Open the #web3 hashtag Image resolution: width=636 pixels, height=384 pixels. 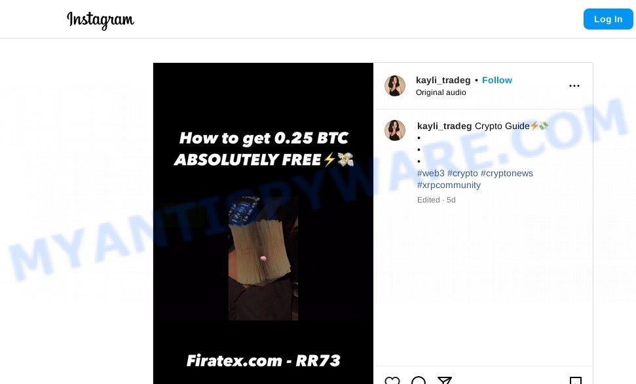(x=431, y=174)
